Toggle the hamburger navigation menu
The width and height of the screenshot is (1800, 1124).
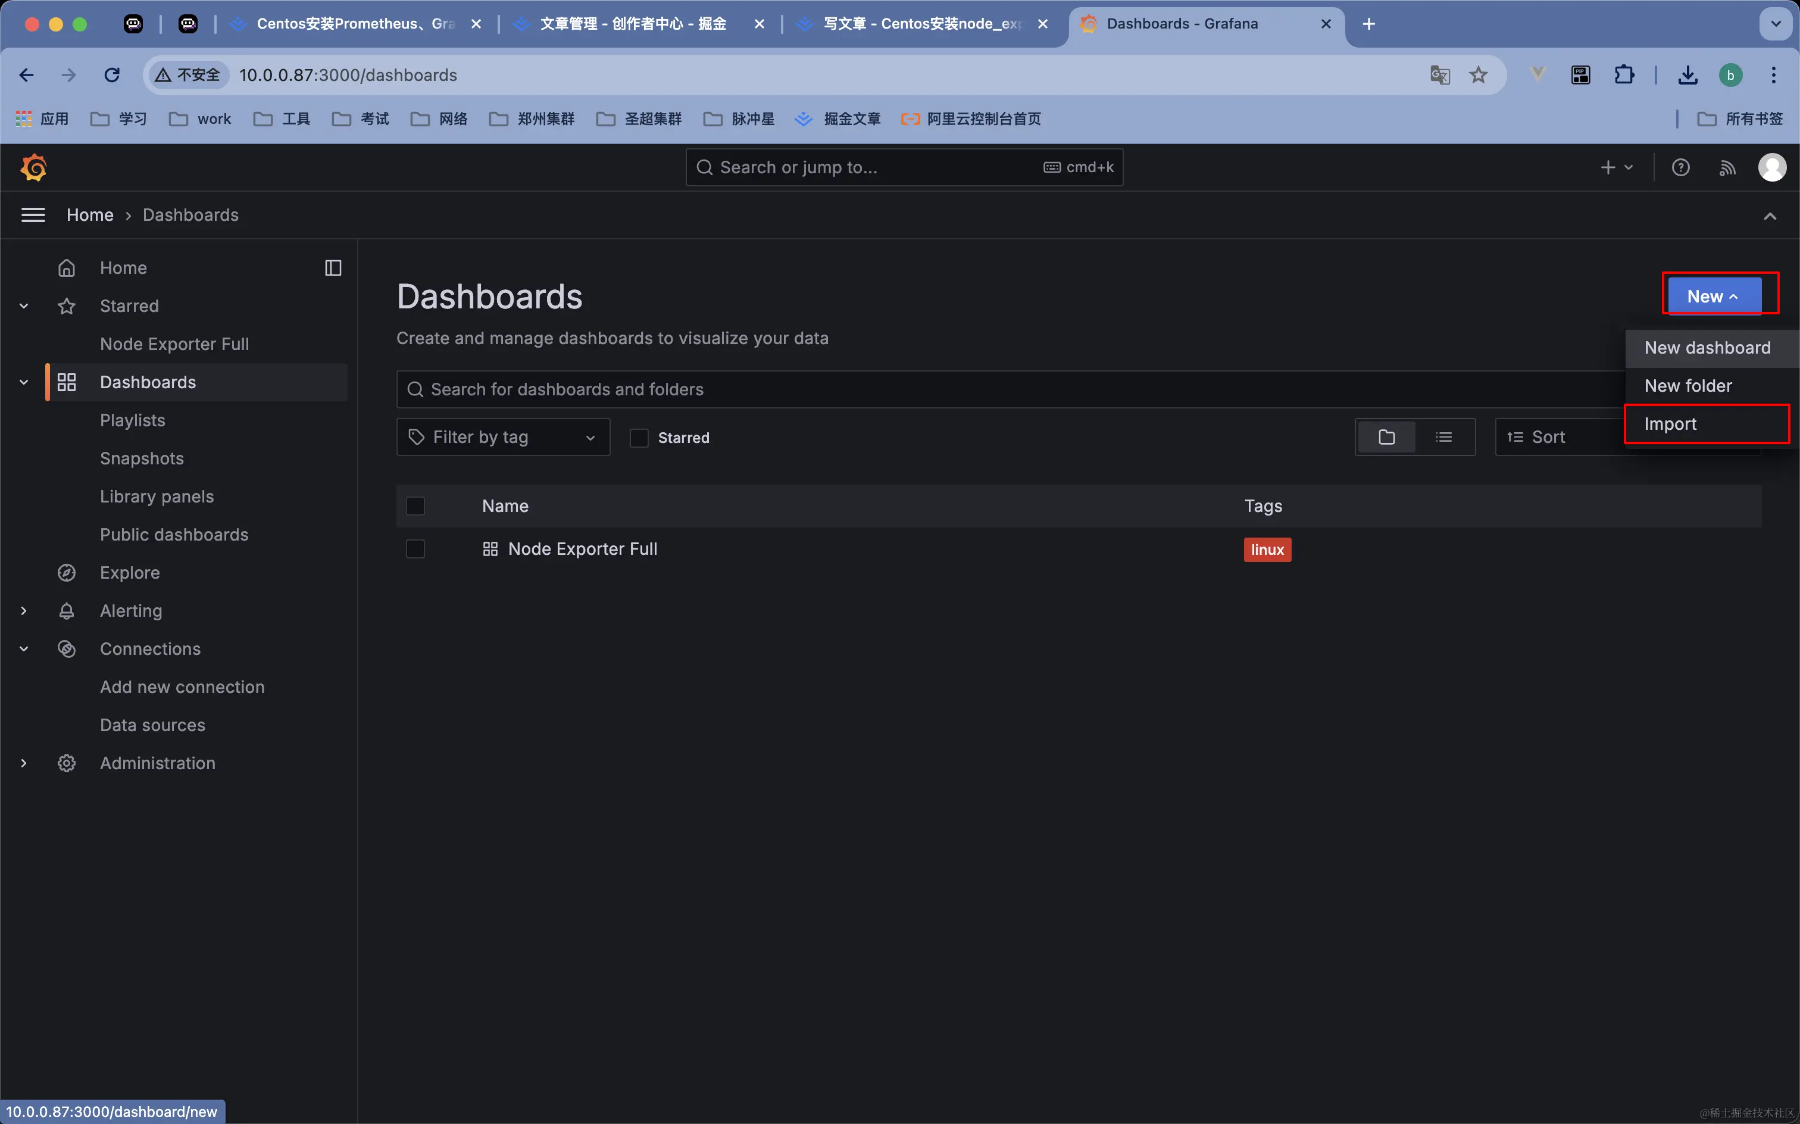point(33,216)
